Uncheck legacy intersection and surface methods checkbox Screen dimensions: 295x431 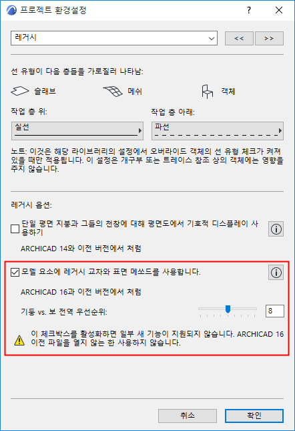pos(15,272)
